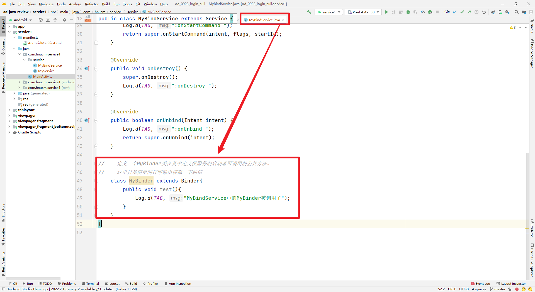Toggle the Commit tool window tab
Image resolution: width=535 pixels, height=292 pixels.
[x=3, y=47]
